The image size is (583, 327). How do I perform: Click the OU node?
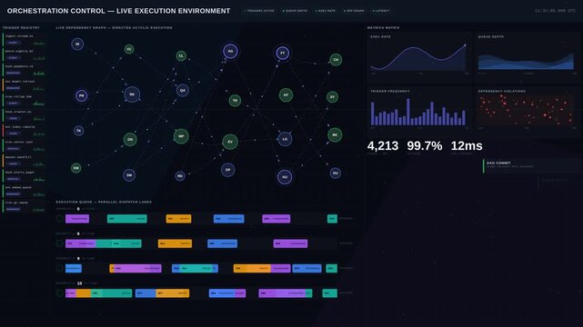[336, 173]
